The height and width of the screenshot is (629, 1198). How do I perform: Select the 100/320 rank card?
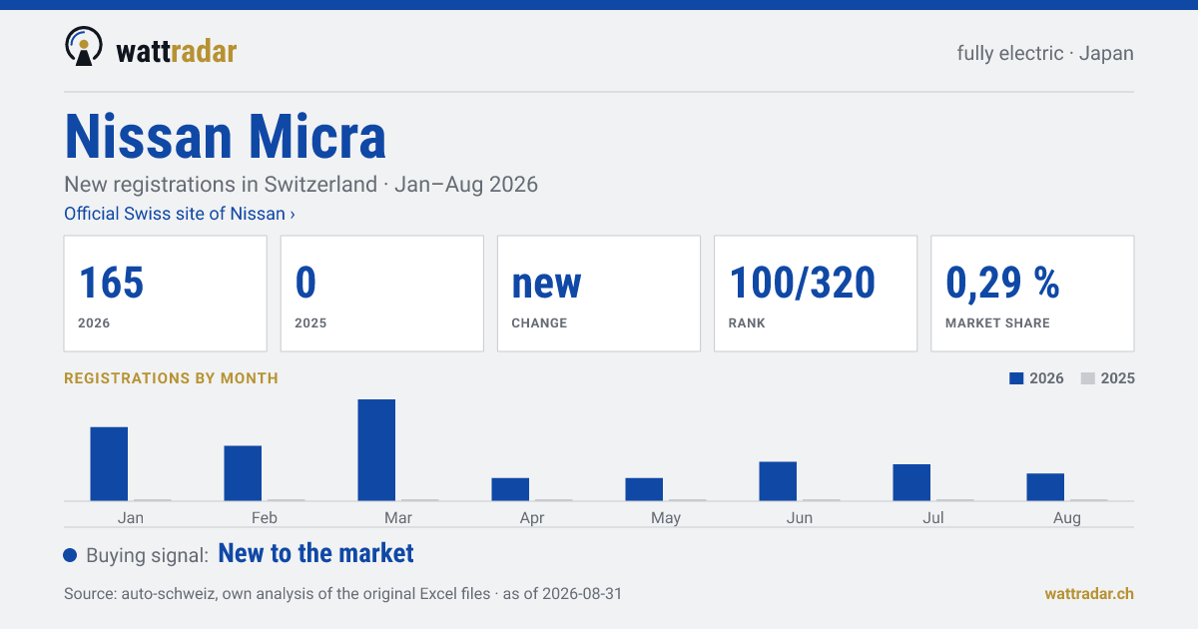pos(816,294)
